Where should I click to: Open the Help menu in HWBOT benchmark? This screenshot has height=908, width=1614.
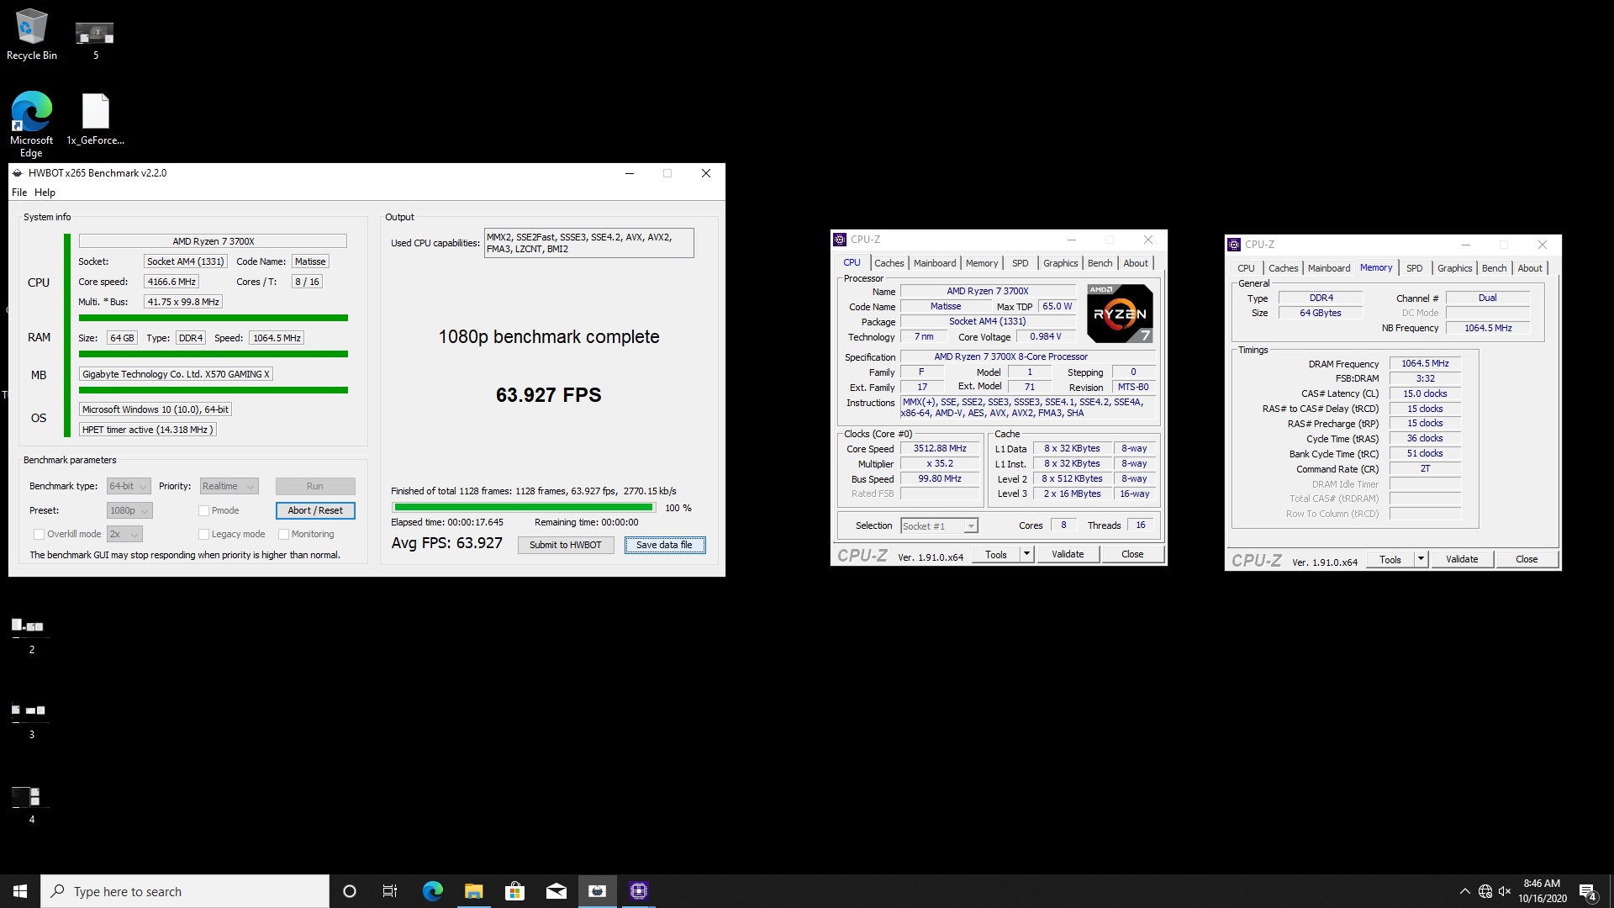(45, 193)
